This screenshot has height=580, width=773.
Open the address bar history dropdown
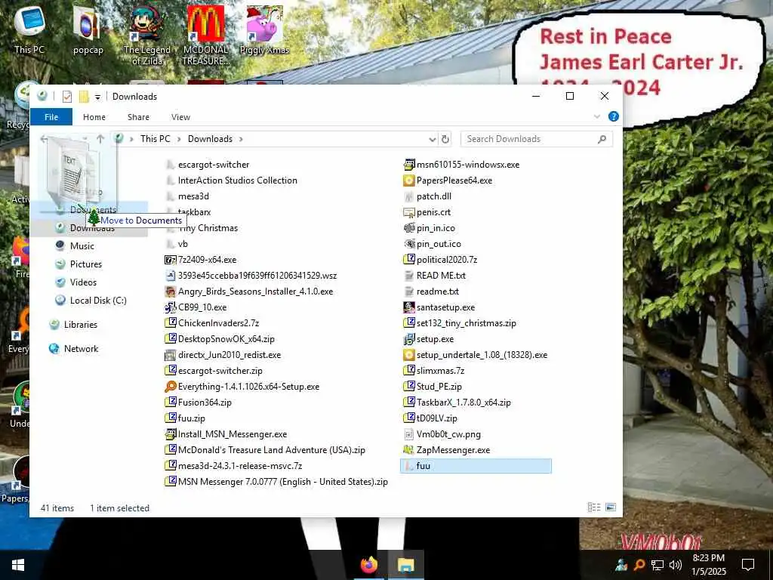(433, 140)
